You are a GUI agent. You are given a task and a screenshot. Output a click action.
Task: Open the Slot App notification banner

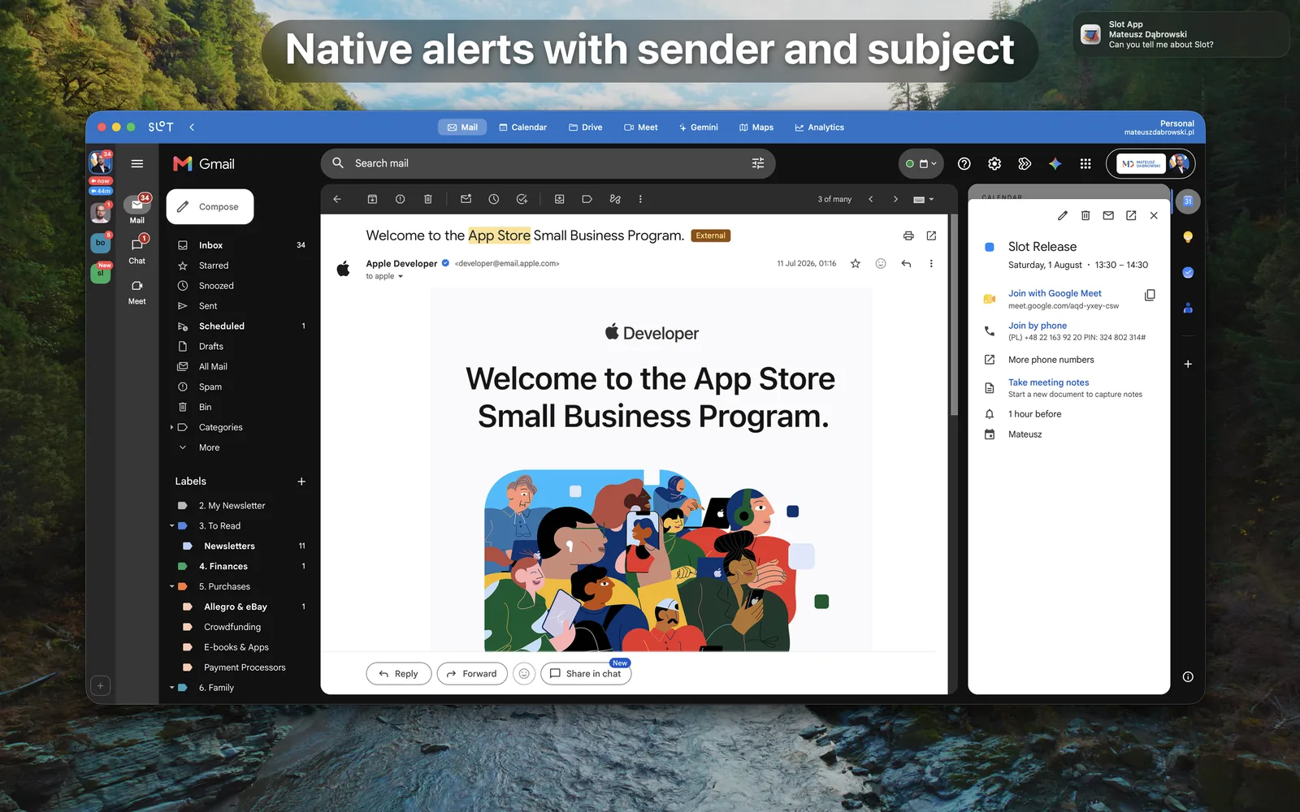(1181, 34)
